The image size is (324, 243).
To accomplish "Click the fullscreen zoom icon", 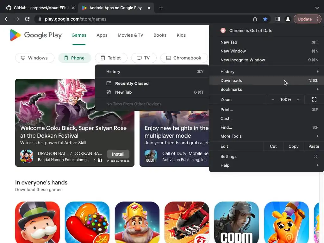I will pos(314,100).
